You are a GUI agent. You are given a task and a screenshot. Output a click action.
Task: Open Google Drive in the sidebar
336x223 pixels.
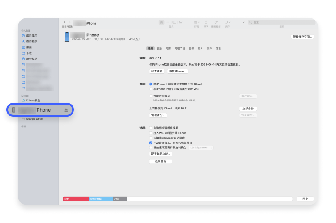pos(32,119)
